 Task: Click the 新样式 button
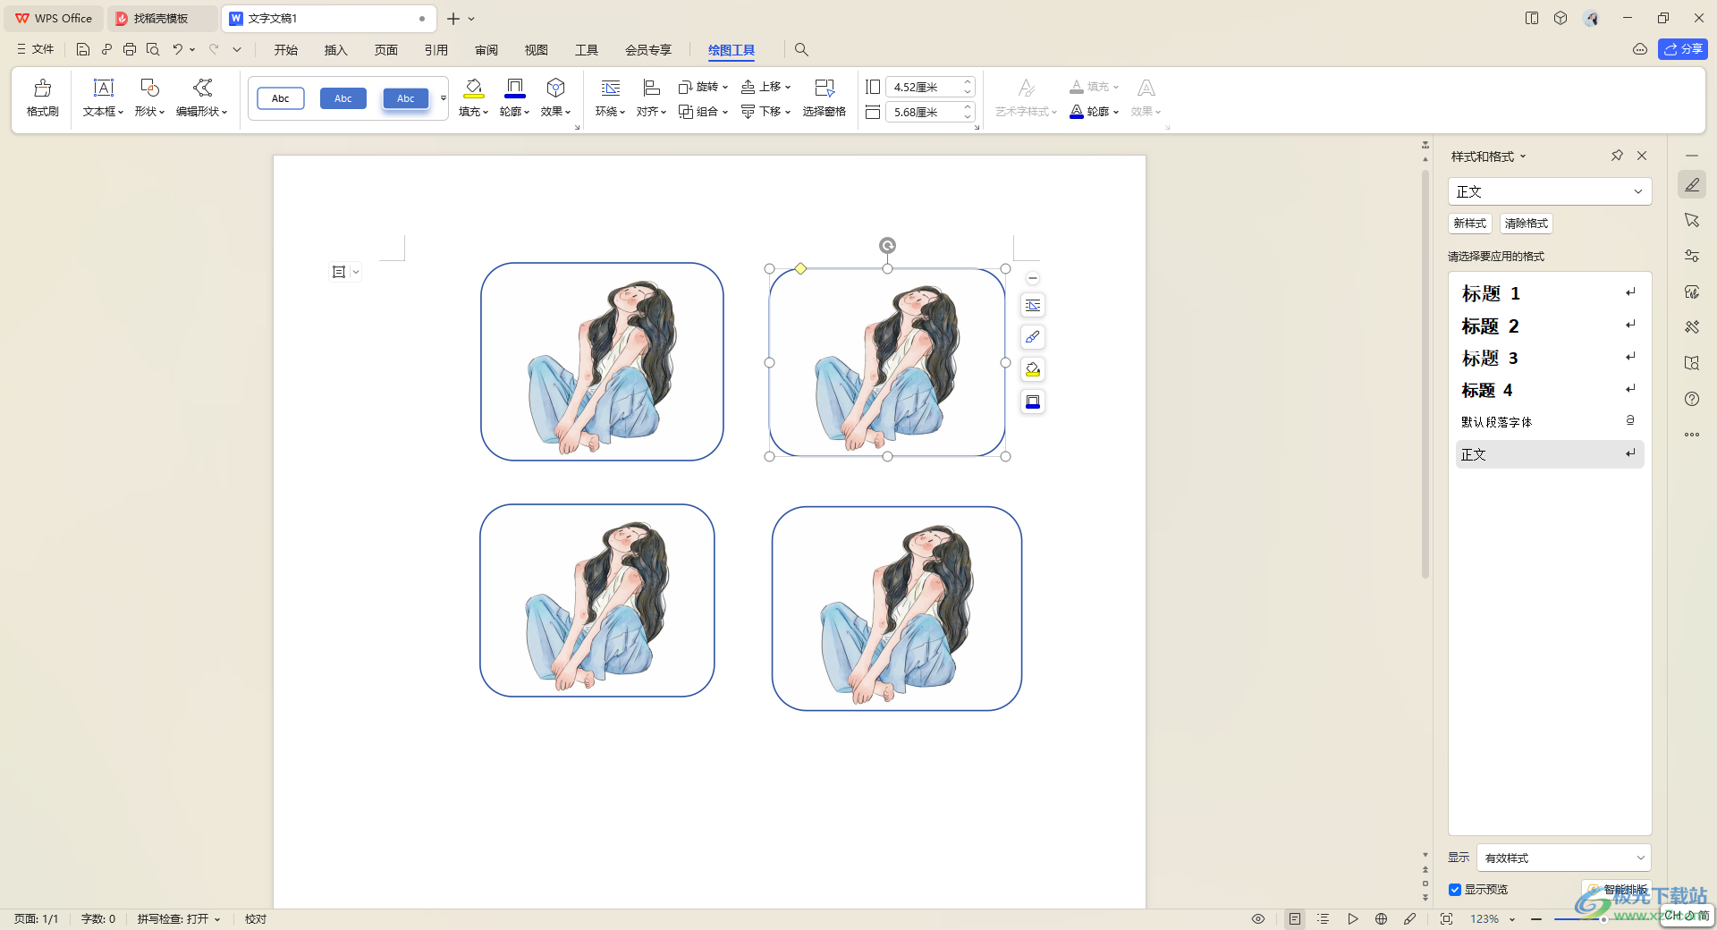[x=1470, y=224]
